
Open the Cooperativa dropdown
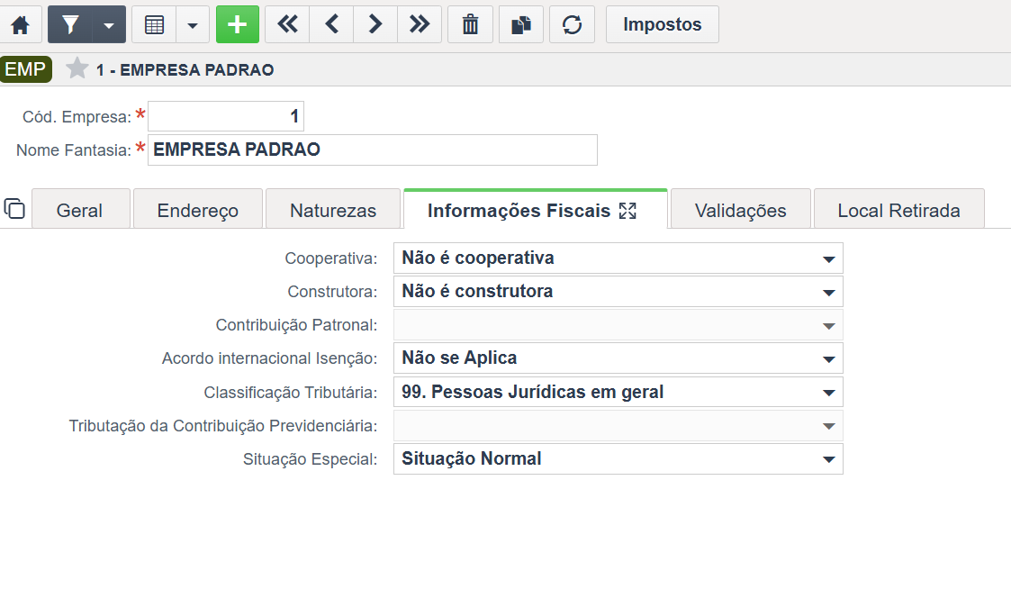click(618, 258)
